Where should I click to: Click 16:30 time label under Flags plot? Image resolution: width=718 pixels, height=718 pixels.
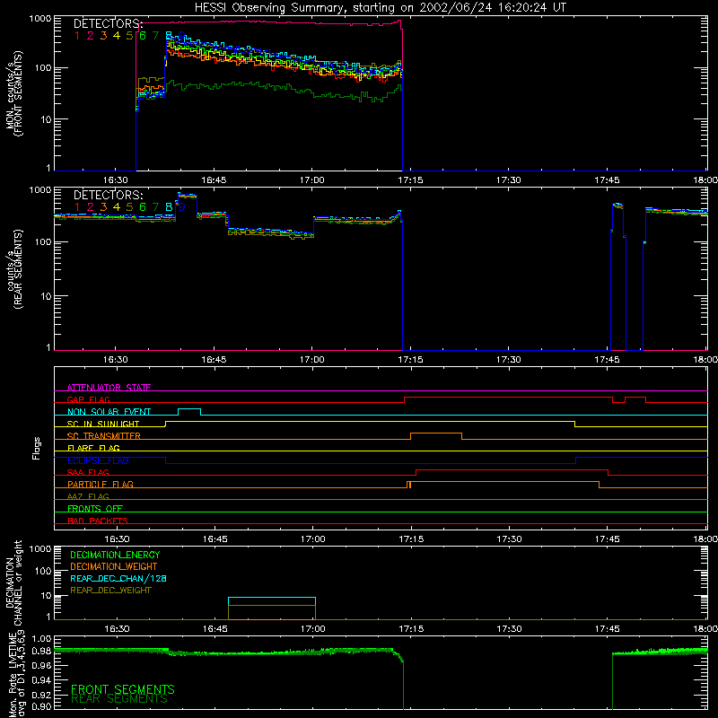pos(117,539)
